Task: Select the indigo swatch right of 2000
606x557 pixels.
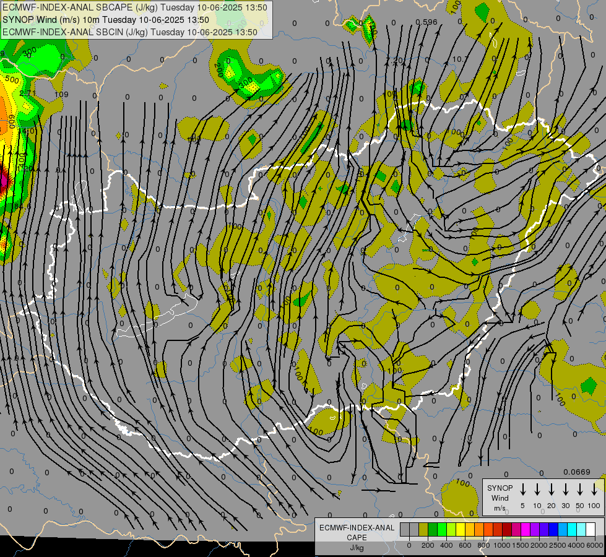Action: (x=544, y=529)
